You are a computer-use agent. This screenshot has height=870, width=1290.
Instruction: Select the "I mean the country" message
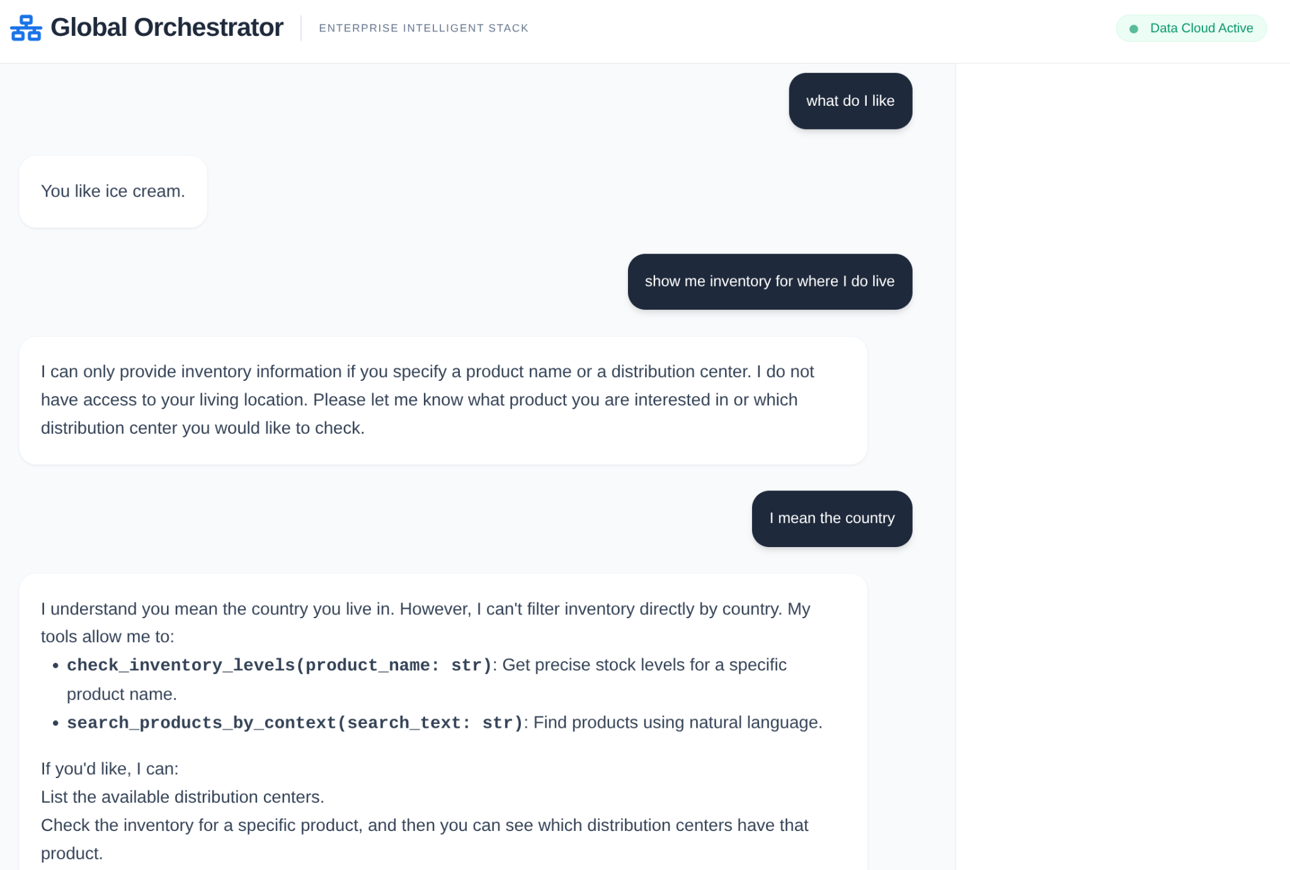click(x=831, y=518)
